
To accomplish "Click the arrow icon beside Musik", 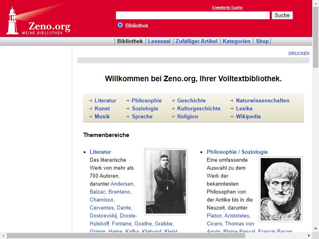I will coord(91,117).
